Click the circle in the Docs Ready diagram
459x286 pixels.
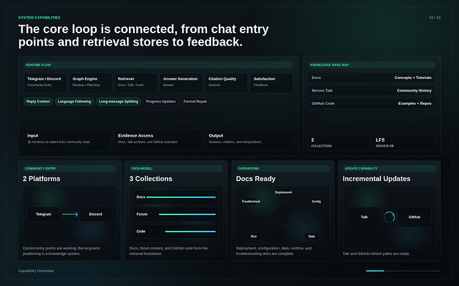(x=283, y=214)
